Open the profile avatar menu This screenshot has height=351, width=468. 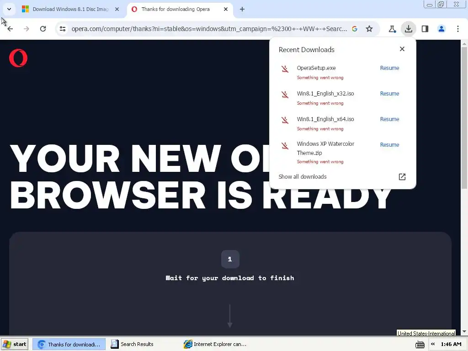(441, 29)
